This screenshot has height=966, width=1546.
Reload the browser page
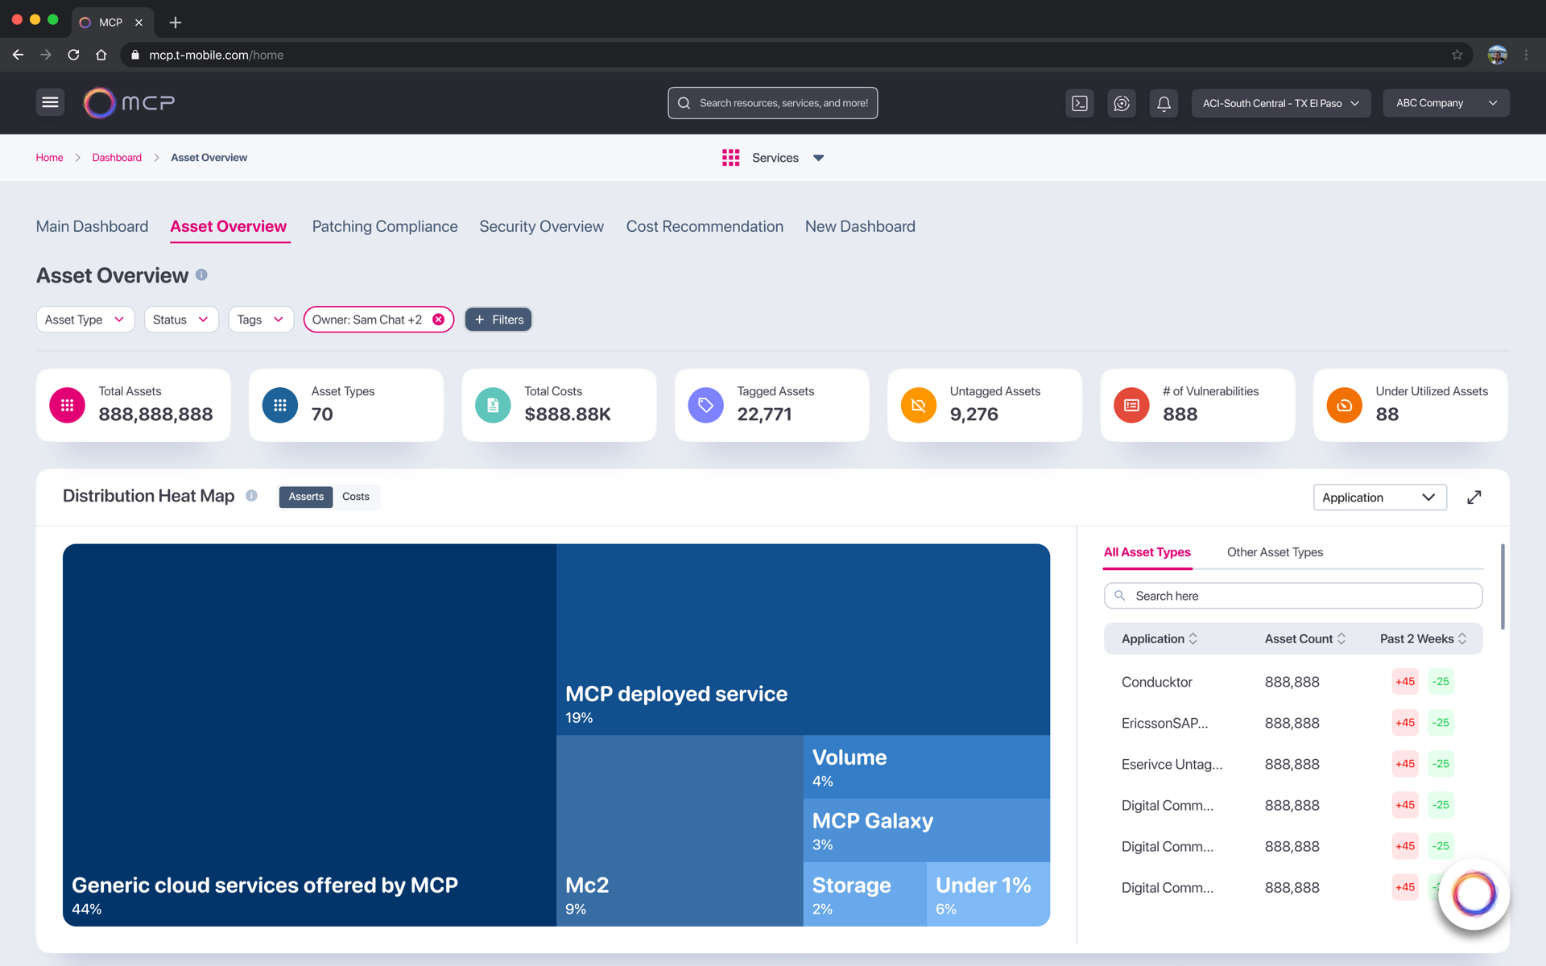click(73, 55)
